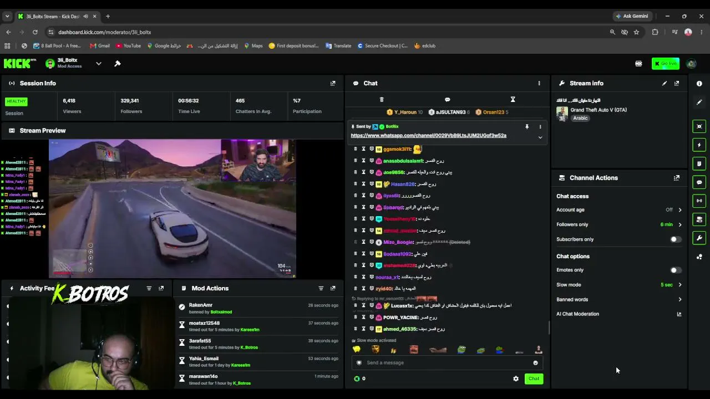This screenshot has height=399, width=710.
Task: Toggle the chat bubble sidebar panel
Action: (699, 182)
